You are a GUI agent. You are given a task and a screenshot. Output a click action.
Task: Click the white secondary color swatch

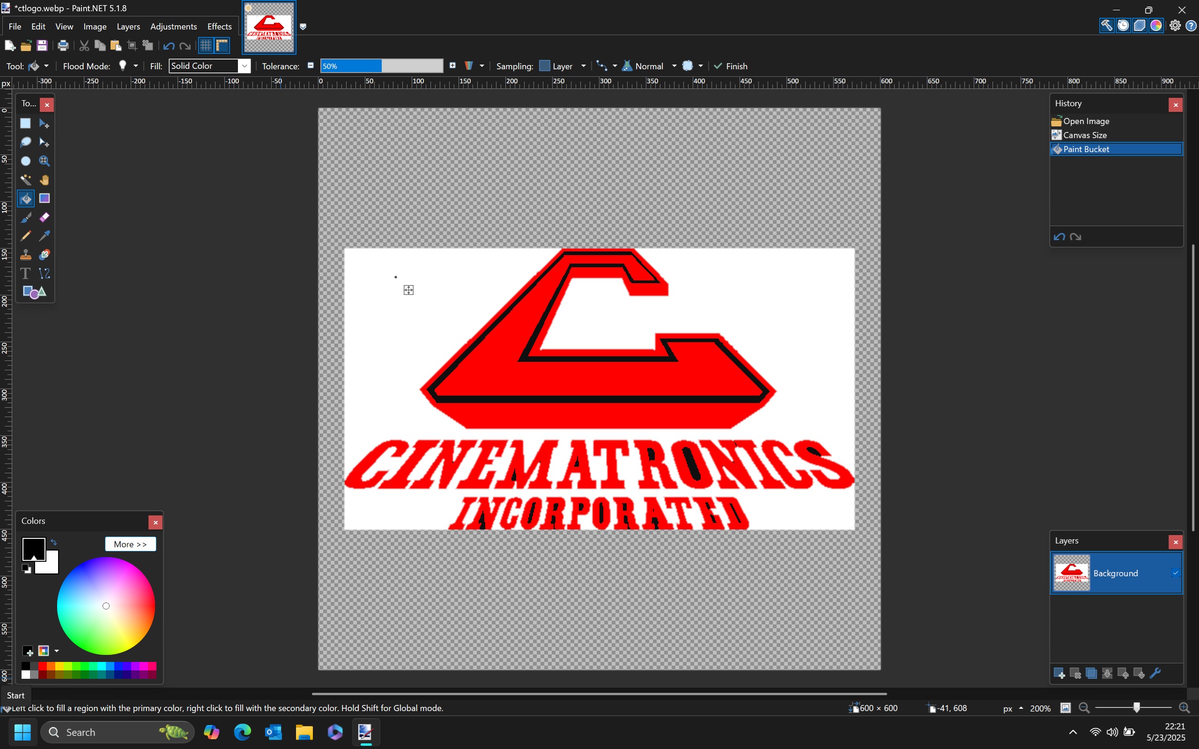coord(52,566)
